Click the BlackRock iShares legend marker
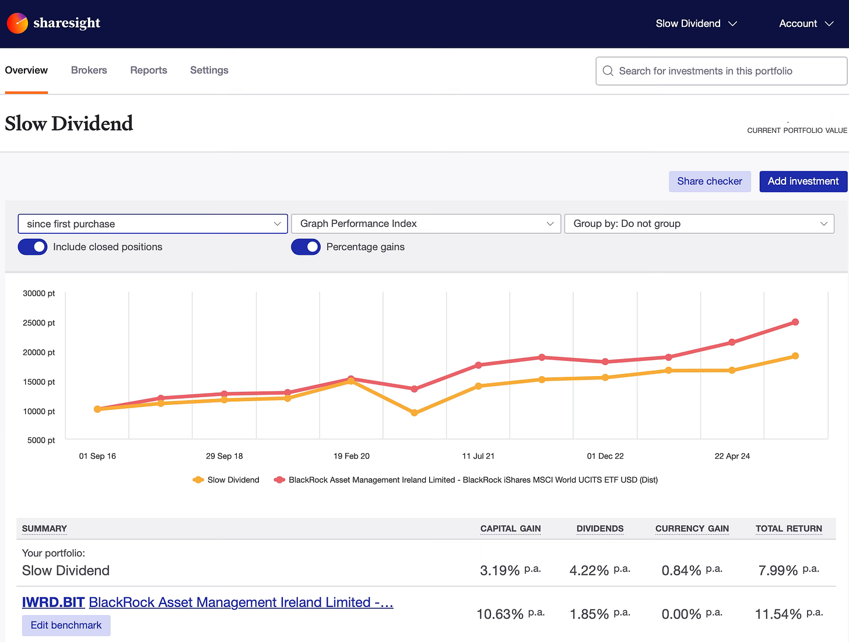Screen dimensions: 849x642 (279, 480)
